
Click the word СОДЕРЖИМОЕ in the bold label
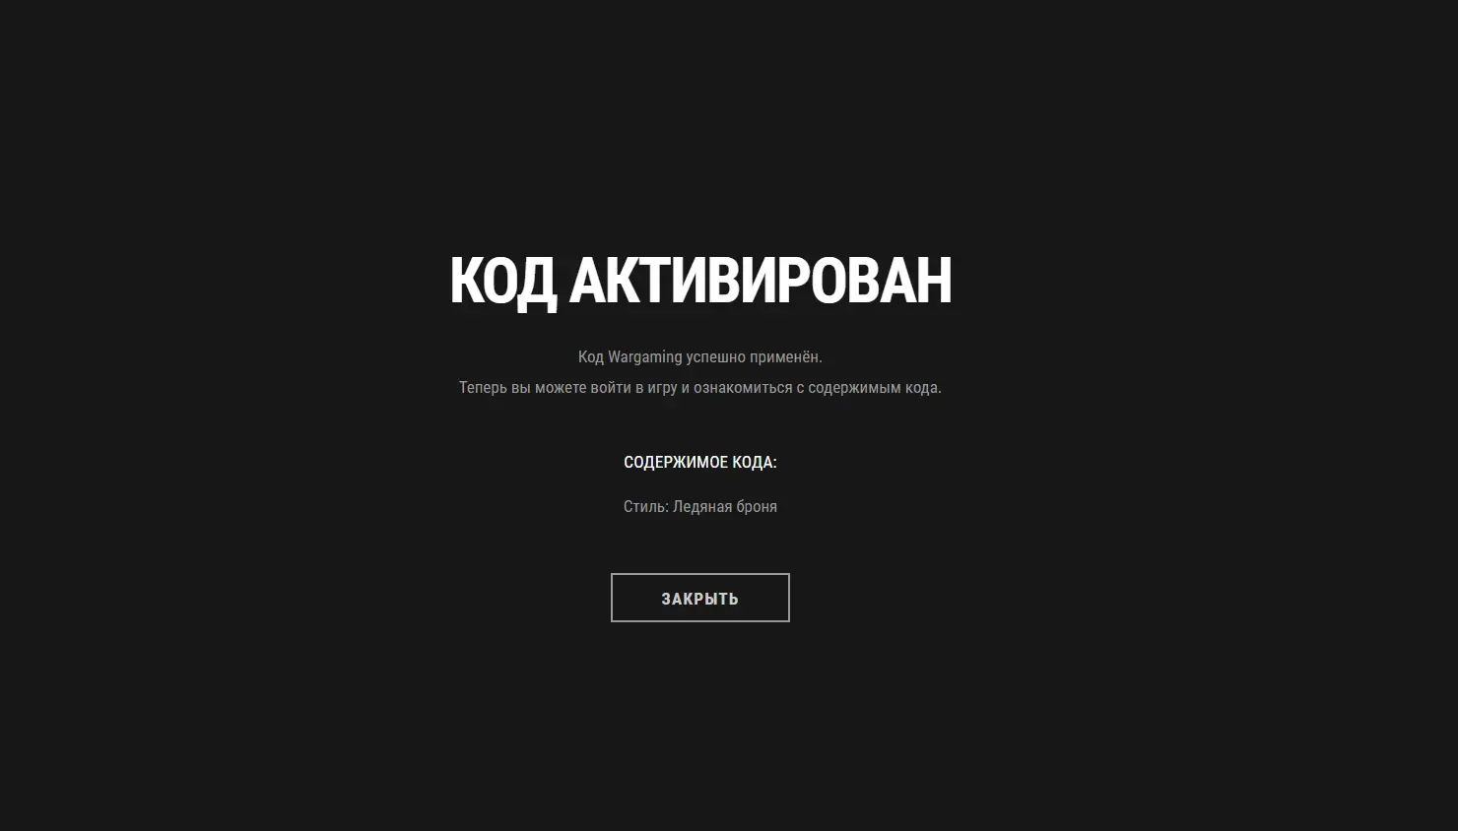[x=676, y=462]
